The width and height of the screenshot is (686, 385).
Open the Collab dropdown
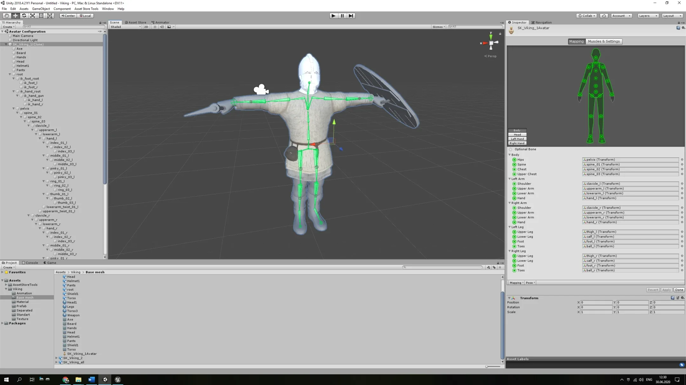587,16
